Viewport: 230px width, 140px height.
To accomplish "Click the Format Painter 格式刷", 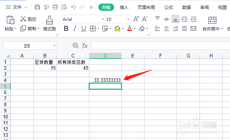I will tap(50, 23).
